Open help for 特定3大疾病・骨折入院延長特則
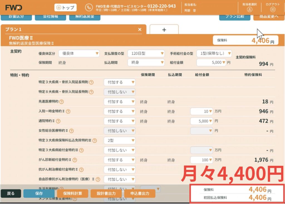285x204 pixels. (x=91, y=82)
